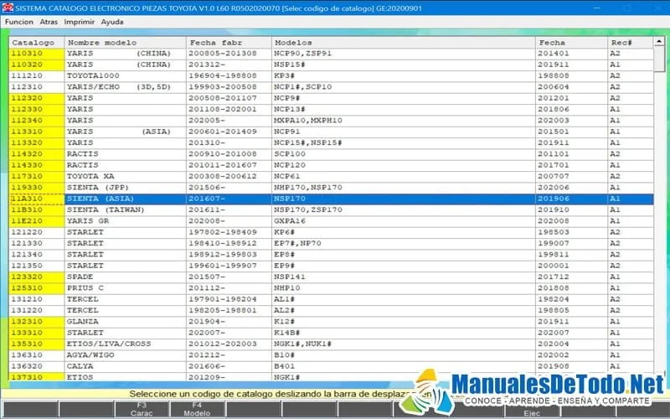Viewport: 670px width, 419px height.
Task: Click the scrollbar up arrow
Action: [659, 41]
